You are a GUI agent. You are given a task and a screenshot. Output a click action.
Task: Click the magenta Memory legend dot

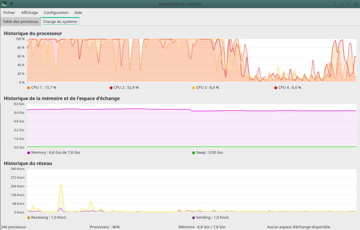(x=28, y=153)
